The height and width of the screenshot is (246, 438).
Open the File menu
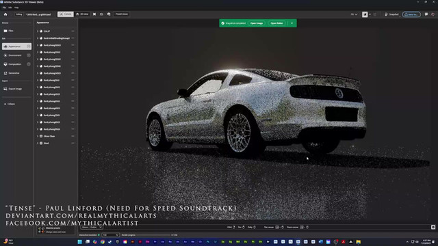coord(4,8)
